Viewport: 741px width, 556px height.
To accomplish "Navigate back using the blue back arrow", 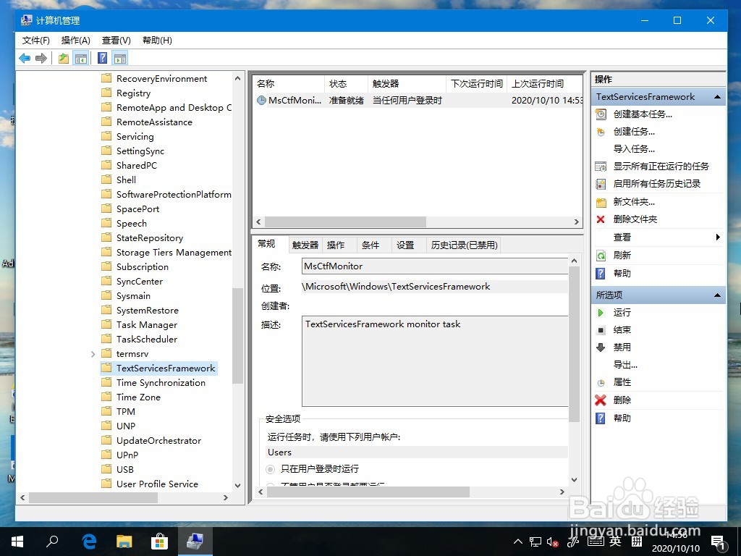I will pyautogui.click(x=24, y=58).
